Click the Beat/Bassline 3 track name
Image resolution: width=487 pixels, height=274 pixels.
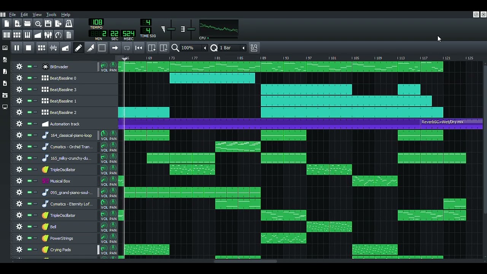coord(63,90)
